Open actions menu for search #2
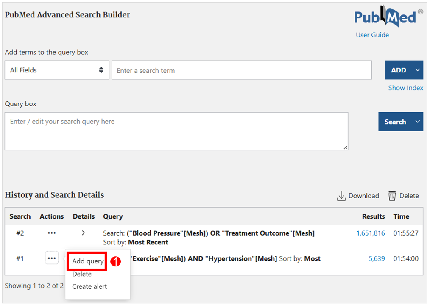The height and width of the screenshot is (305, 430). (x=52, y=233)
